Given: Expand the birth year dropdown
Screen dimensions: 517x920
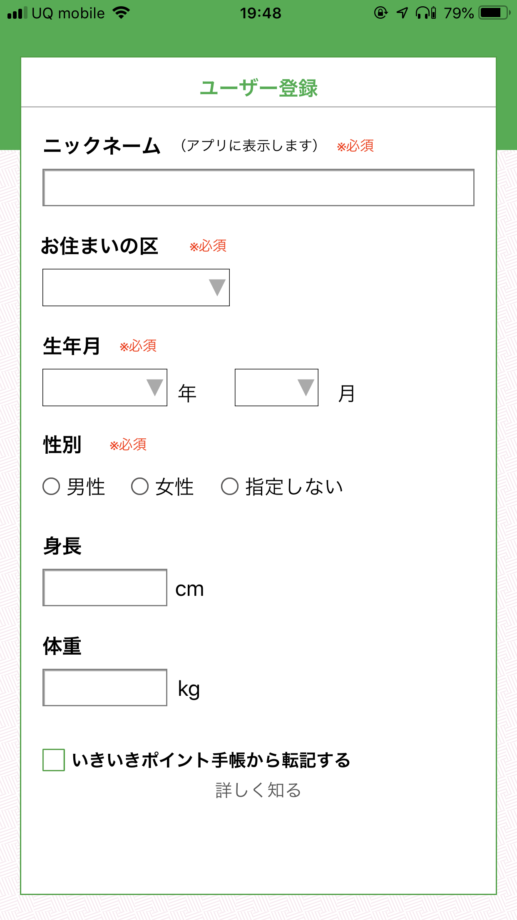Looking at the screenshot, I should [104, 387].
